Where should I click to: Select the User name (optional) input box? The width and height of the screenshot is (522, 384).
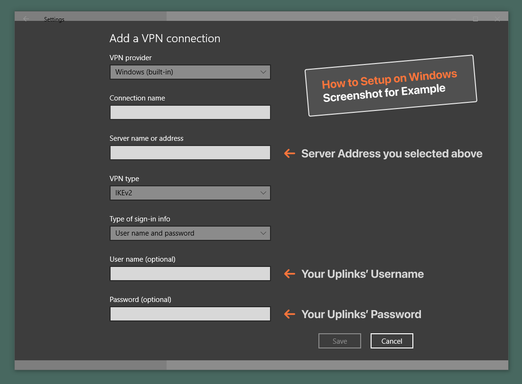pos(190,274)
